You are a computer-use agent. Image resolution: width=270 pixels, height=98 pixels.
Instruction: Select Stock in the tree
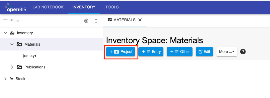pos(20,79)
